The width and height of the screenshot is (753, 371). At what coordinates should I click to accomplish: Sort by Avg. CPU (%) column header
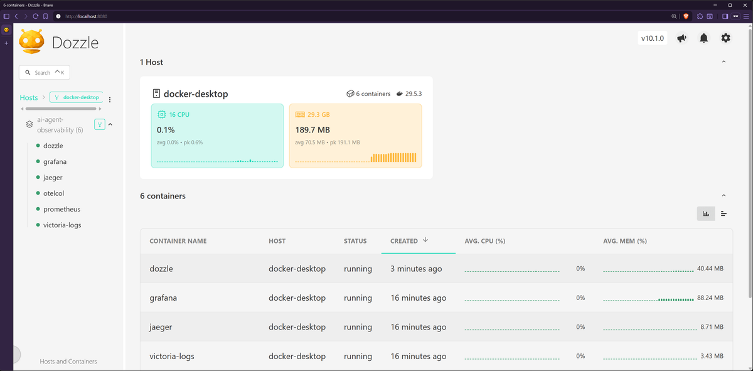pos(485,241)
